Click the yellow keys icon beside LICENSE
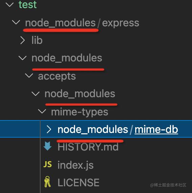Screen dimensions: 192x193 pyautogui.click(x=47, y=182)
